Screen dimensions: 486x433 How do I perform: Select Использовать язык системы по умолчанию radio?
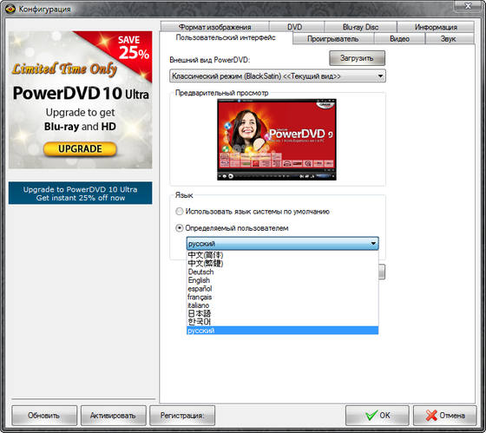pos(179,212)
